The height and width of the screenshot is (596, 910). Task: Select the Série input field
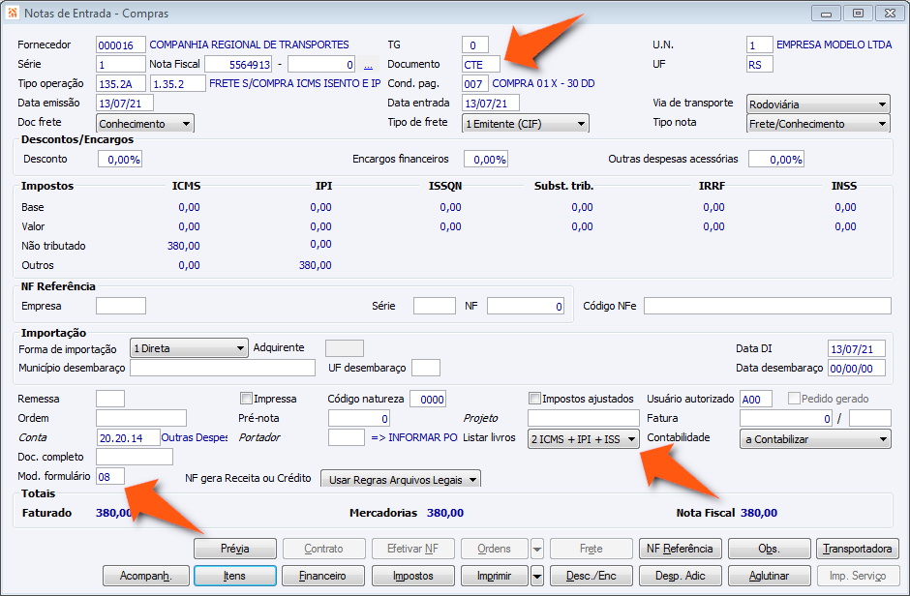[x=121, y=65]
